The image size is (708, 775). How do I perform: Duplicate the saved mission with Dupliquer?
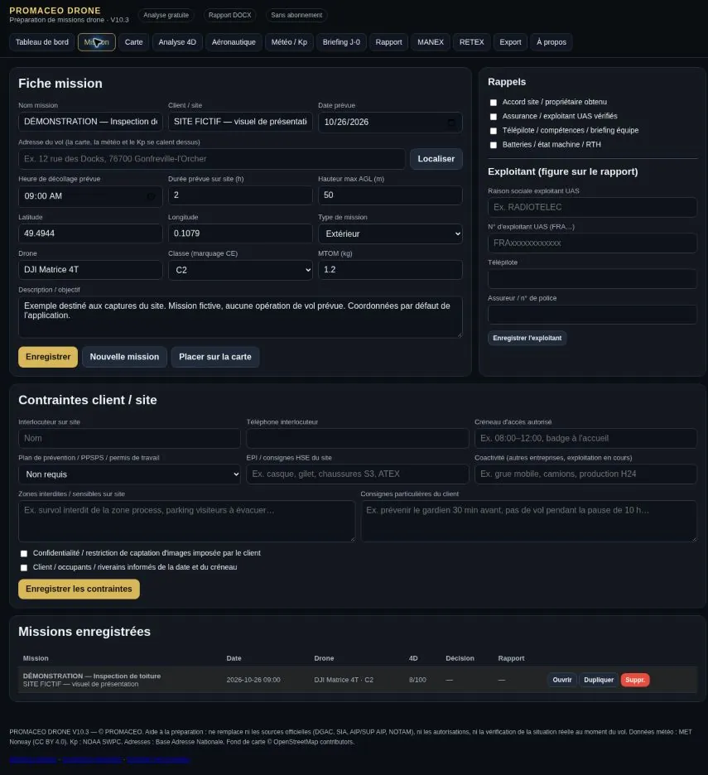[x=599, y=680]
